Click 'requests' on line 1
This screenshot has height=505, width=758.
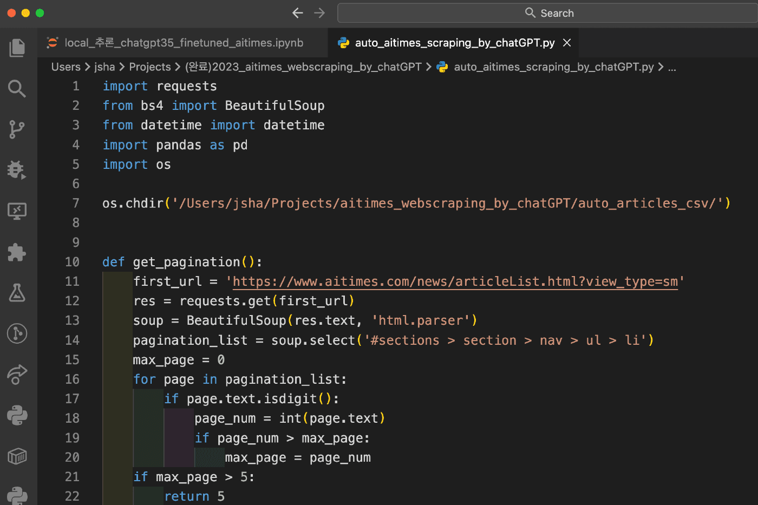click(186, 86)
